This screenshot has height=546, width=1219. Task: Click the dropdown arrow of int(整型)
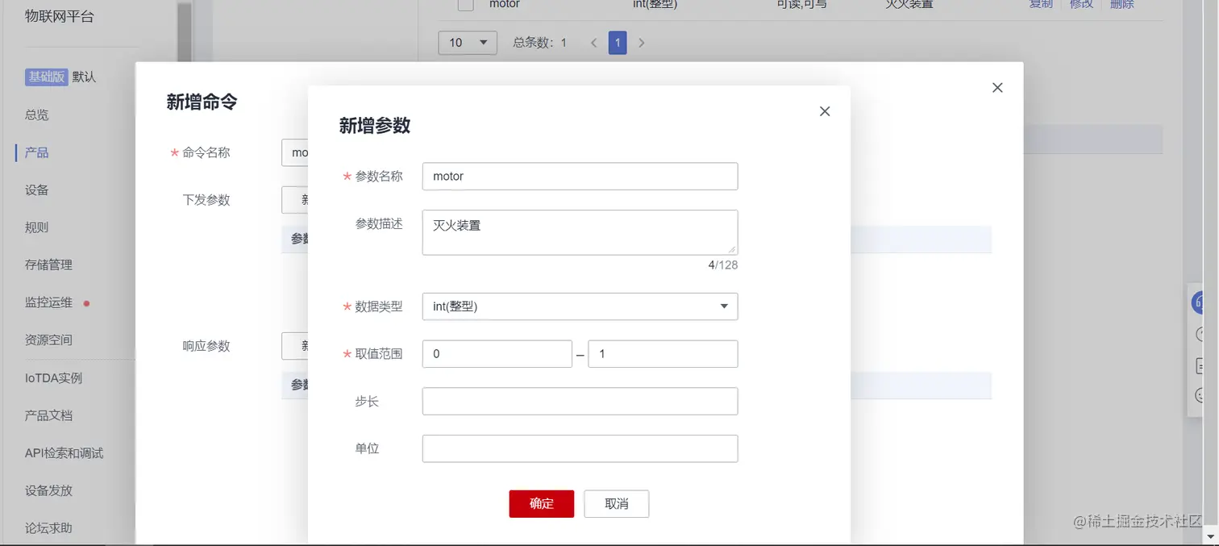coord(724,306)
